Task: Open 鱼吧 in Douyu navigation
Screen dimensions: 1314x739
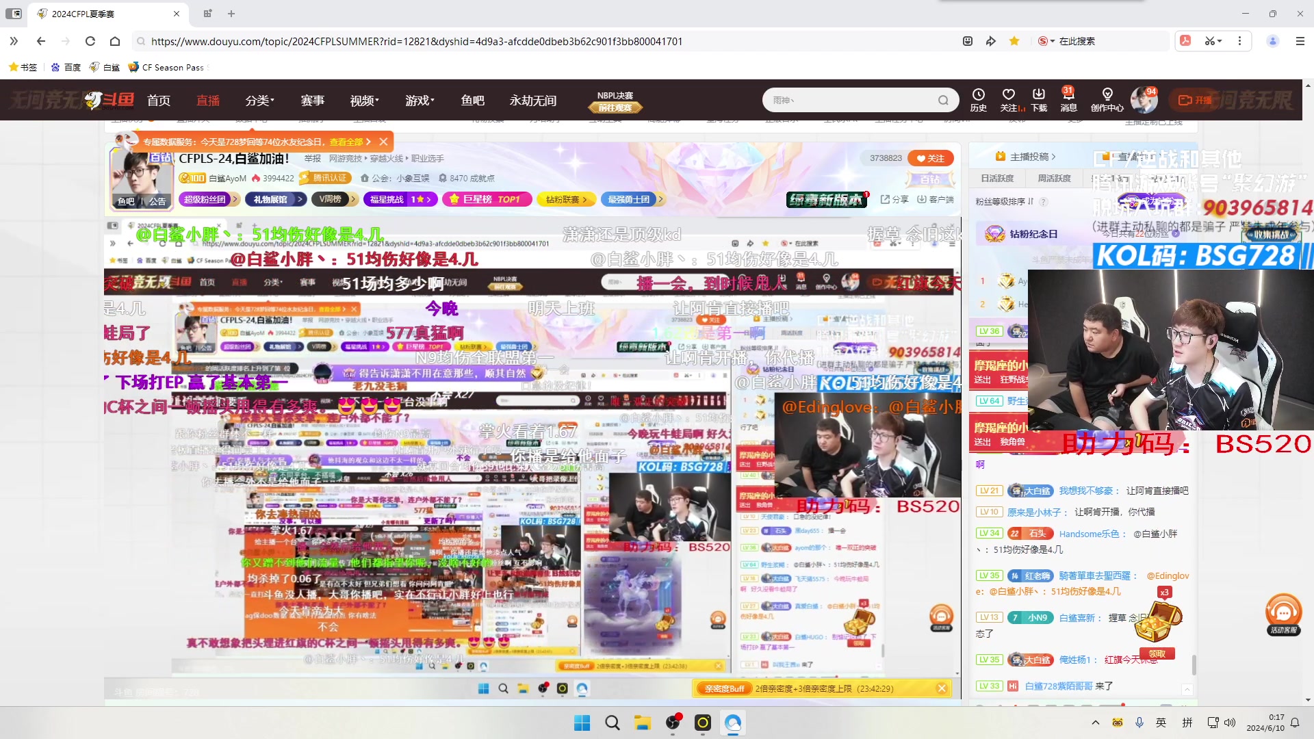Action: 472,101
